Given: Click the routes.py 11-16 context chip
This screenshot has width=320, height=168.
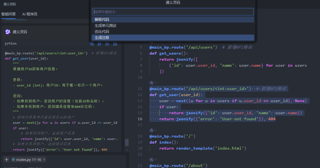Looking at the screenshot, I should pyautogui.click(x=29, y=160).
